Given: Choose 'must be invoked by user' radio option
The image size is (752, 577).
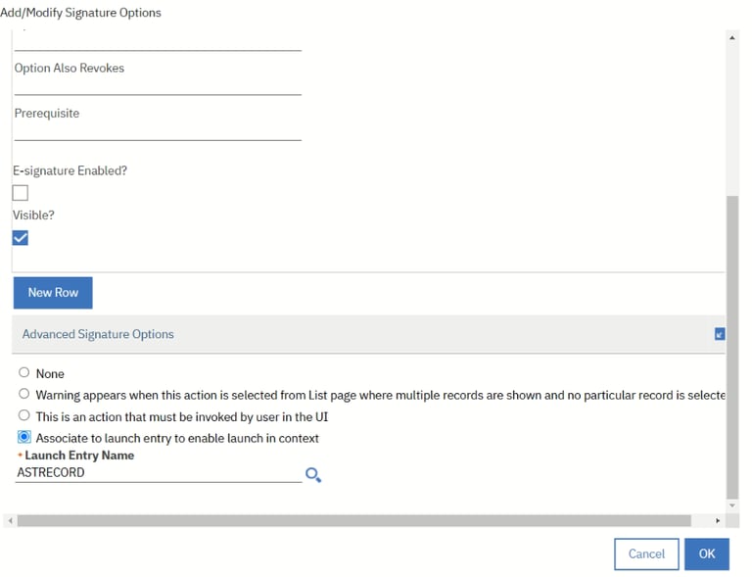Looking at the screenshot, I should click(x=23, y=415).
